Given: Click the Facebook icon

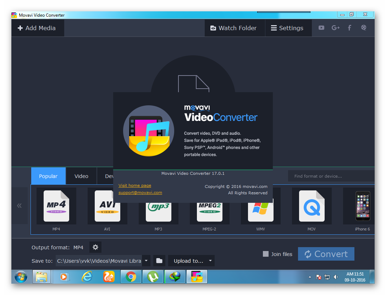Looking at the screenshot, I should click(349, 28).
